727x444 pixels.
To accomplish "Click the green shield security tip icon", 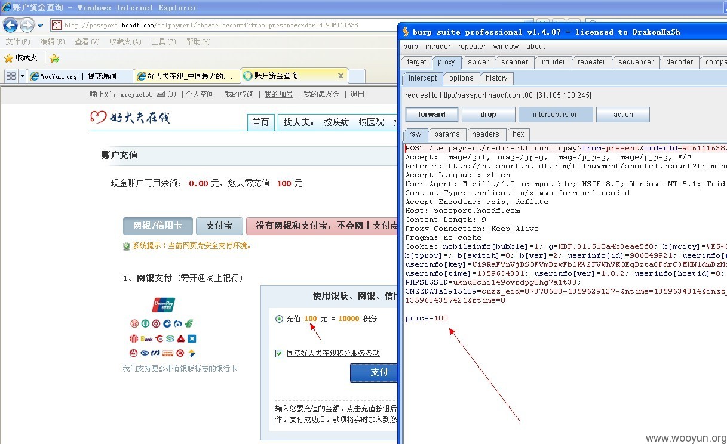I will pyautogui.click(x=127, y=246).
